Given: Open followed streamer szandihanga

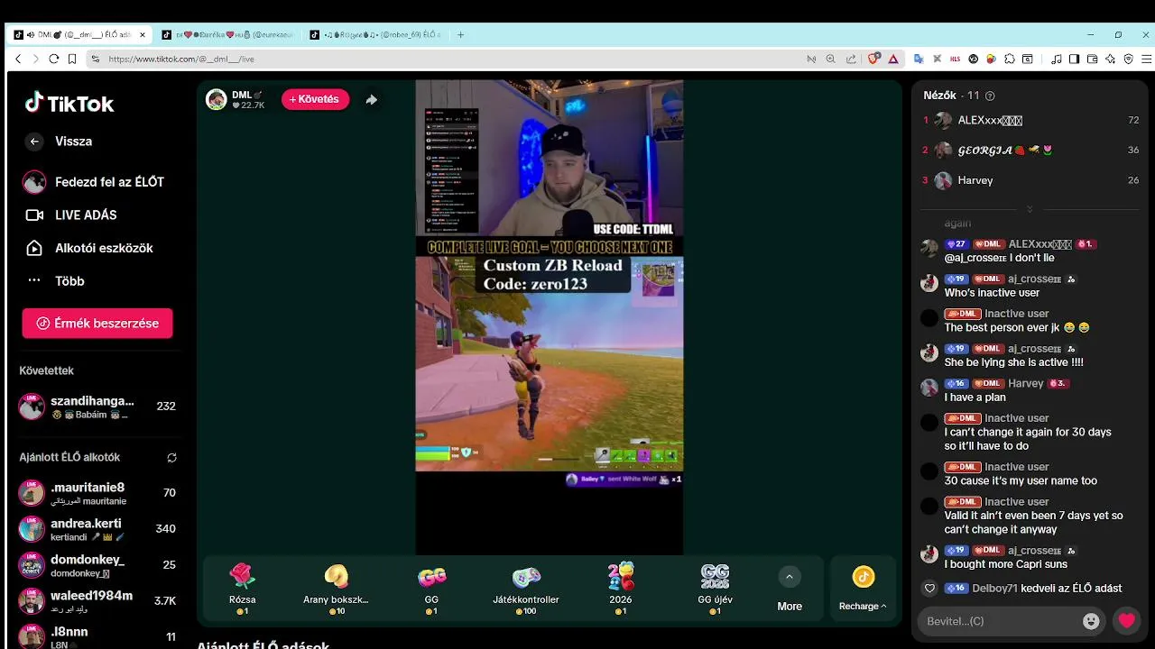Looking at the screenshot, I should pyautogui.click(x=97, y=407).
